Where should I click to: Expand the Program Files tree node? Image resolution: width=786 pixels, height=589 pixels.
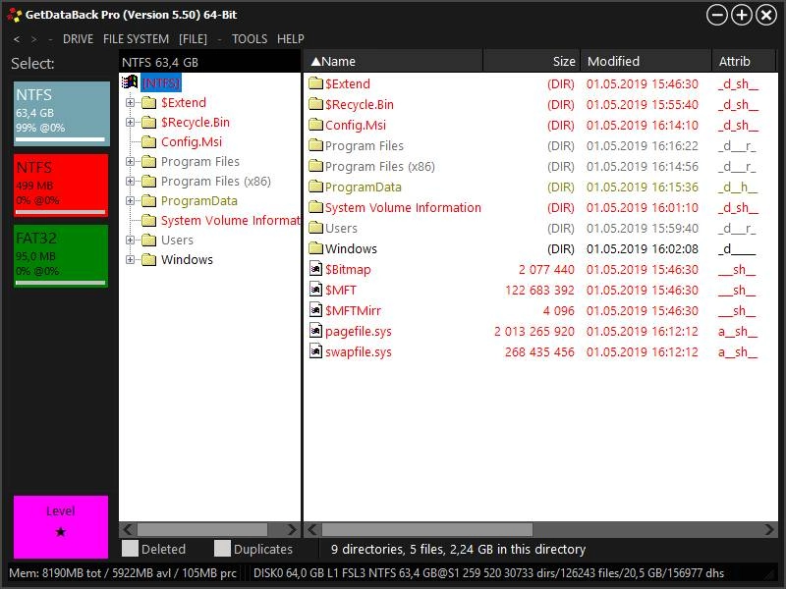click(130, 161)
